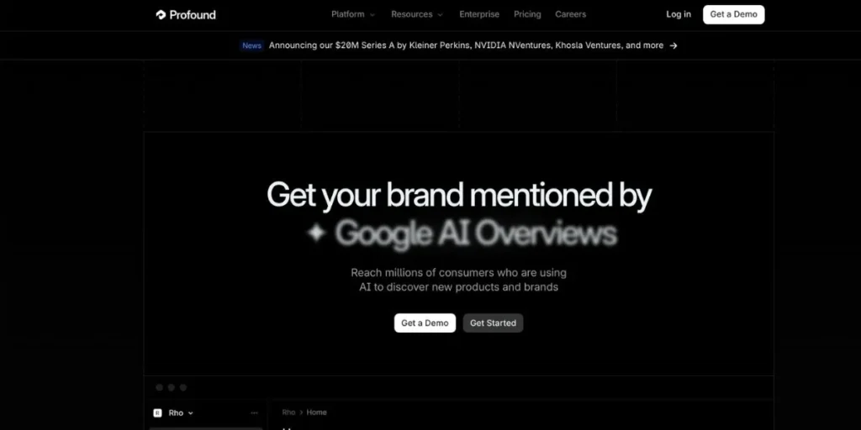This screenshot has width=861, height=430.
Task: Read the $20M Series A announcement
Action: tap(466, 45)
